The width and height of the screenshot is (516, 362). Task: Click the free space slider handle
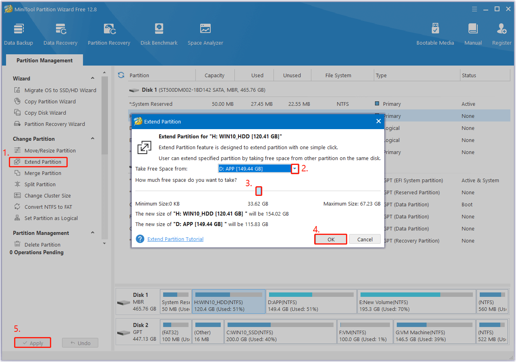click(x=259, y=191)
